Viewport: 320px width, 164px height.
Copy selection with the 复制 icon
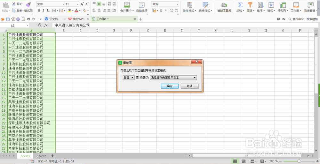point(14,11)
